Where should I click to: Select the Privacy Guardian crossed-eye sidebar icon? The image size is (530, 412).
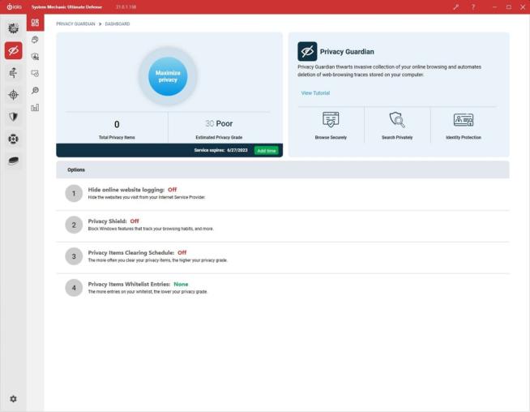point(13,51)
